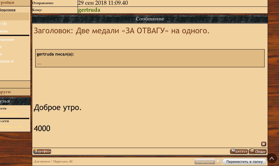Delete message with the X icon
Image resolution: width=279 pixels, height=166 pixels.
click(x=264, y=144)
